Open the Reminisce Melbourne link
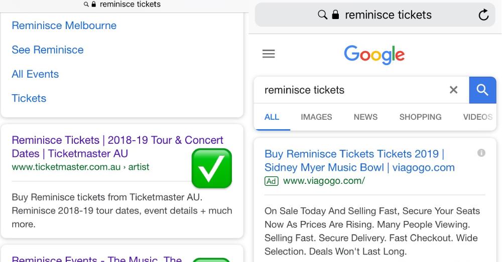 coord(64,26)
